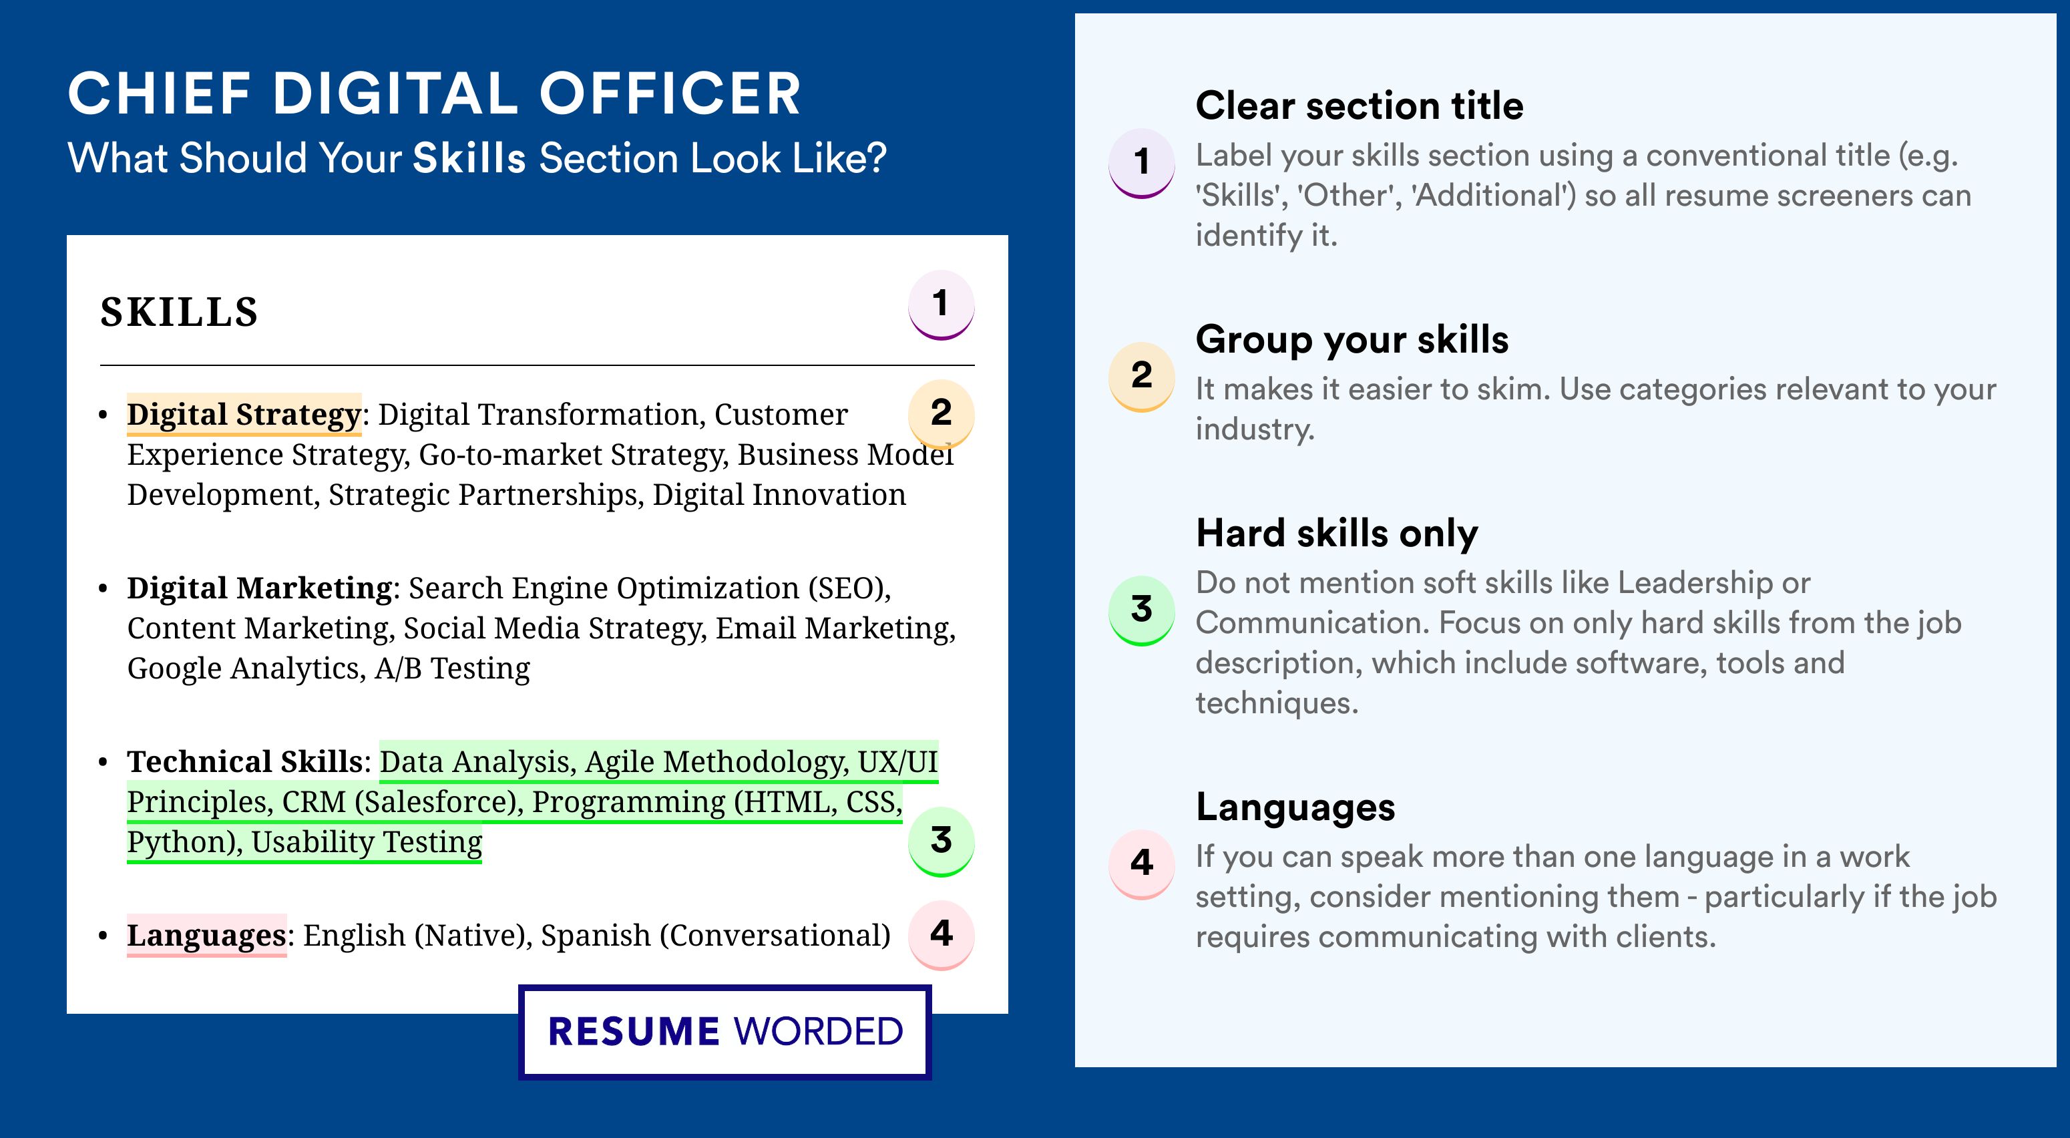Click the SKILLS section heading
Image resolution: width=2070 pixels, height=1138 pixels.
(x=179, y=312)
